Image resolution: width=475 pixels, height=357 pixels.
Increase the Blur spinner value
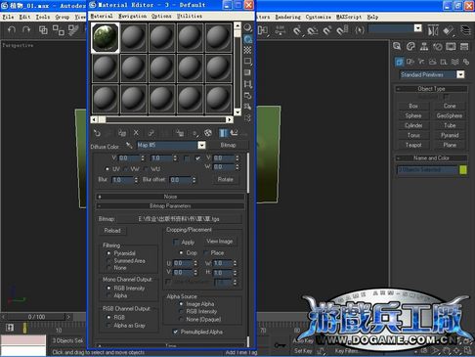click(136, 178)
